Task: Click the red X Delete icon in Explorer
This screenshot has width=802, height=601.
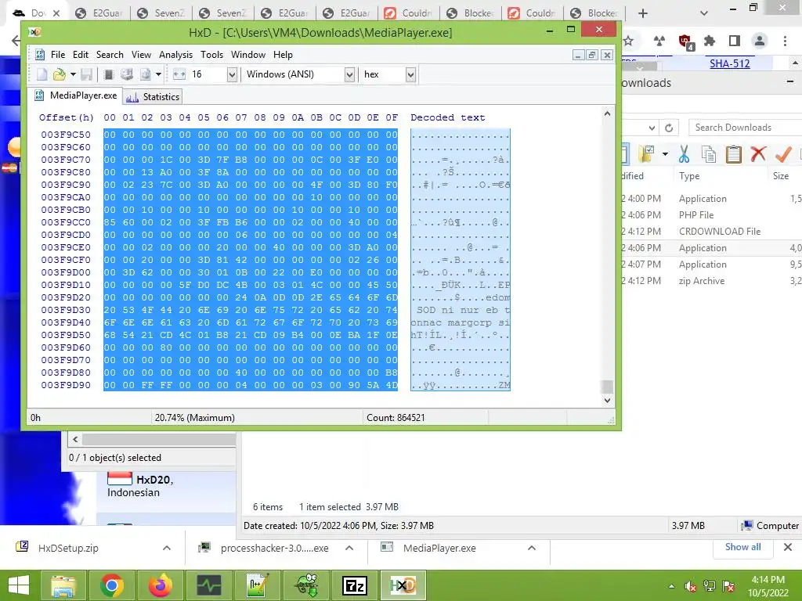Action: point(758,154)
